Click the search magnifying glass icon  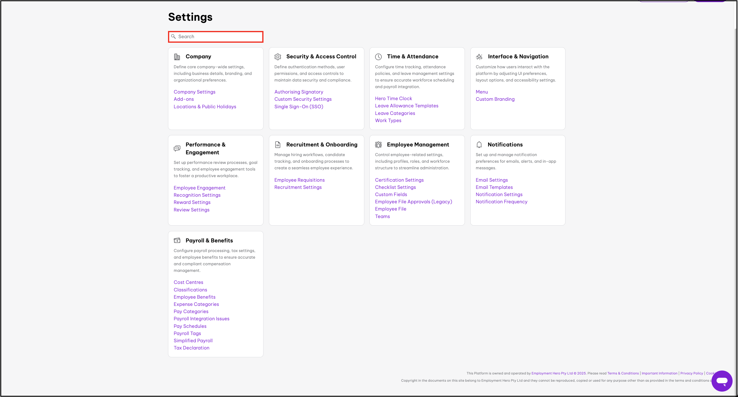174,36
